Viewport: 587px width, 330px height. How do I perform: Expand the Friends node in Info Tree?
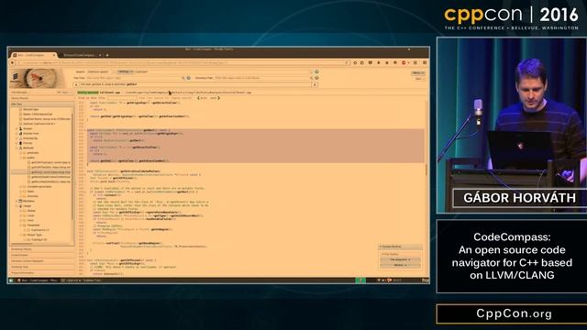(x=17, y=143)
